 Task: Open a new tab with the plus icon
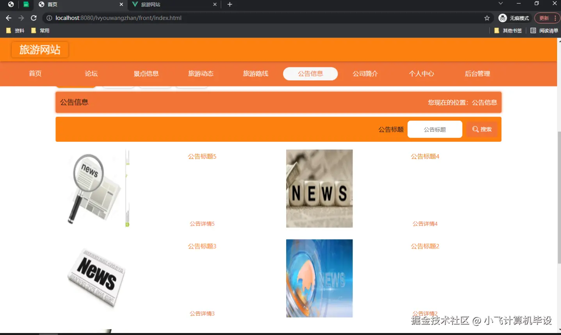point(230,4)
